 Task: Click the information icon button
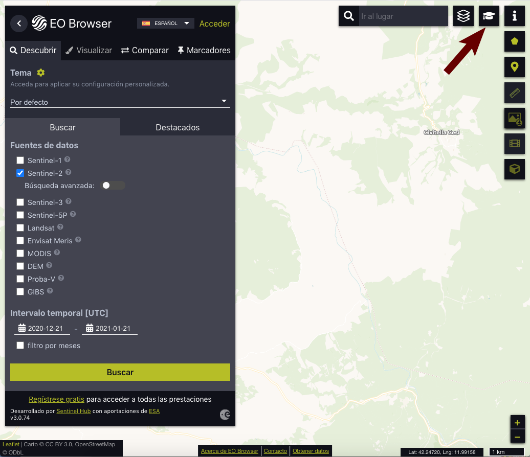click(514, 16)
